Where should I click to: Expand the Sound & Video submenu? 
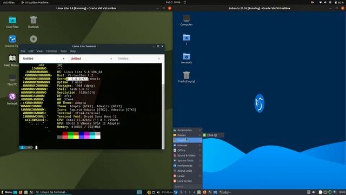[x=188, y=155]
